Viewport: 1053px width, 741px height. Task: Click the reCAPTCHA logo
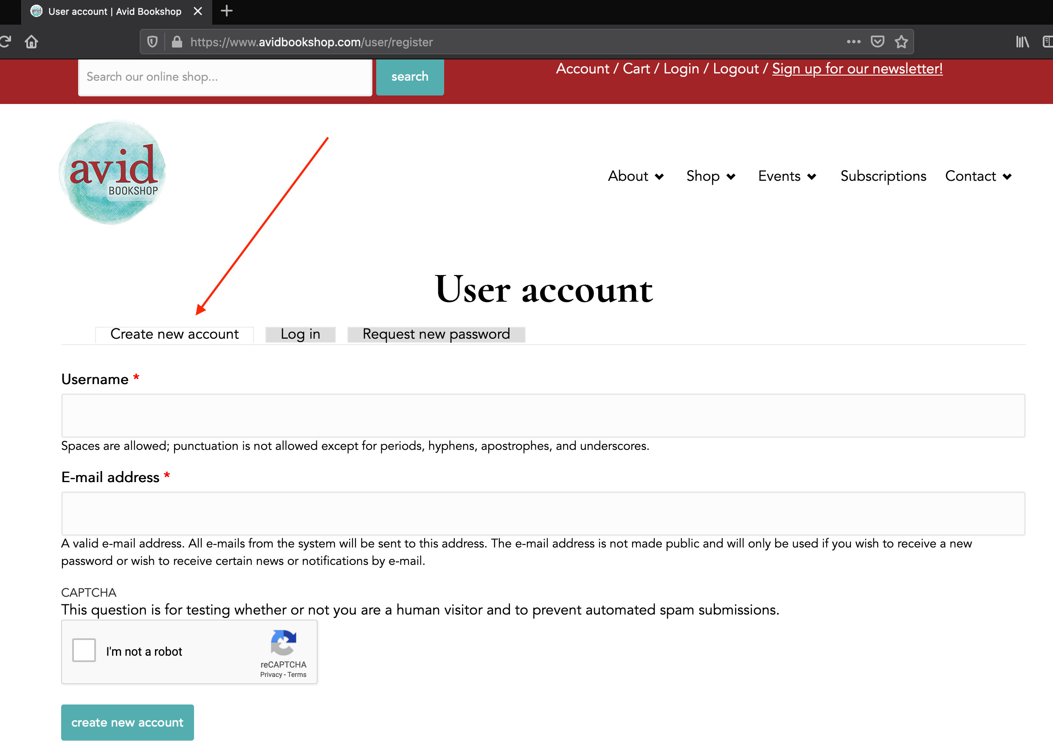click(284, 642)
